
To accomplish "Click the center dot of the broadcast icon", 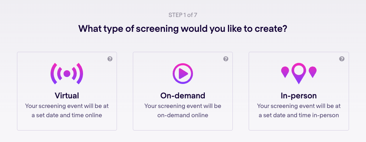I will [x=67, y=74].
